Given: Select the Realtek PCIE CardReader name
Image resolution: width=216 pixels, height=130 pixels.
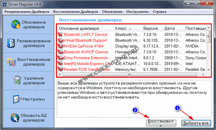Looking at the screenshot, I should click(87, 69).
